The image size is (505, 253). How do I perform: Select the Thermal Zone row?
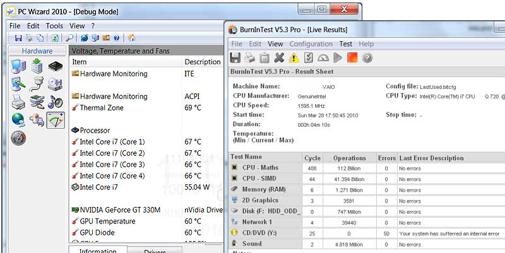(x=146, y=108)
